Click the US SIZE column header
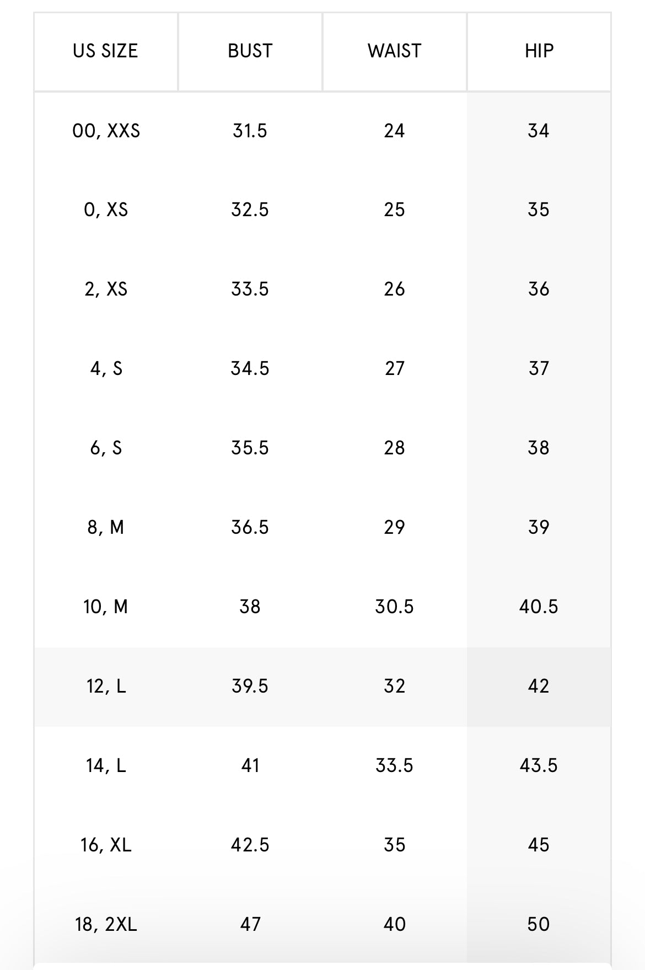Screen dimensions: 645x970 click(105, 51)
